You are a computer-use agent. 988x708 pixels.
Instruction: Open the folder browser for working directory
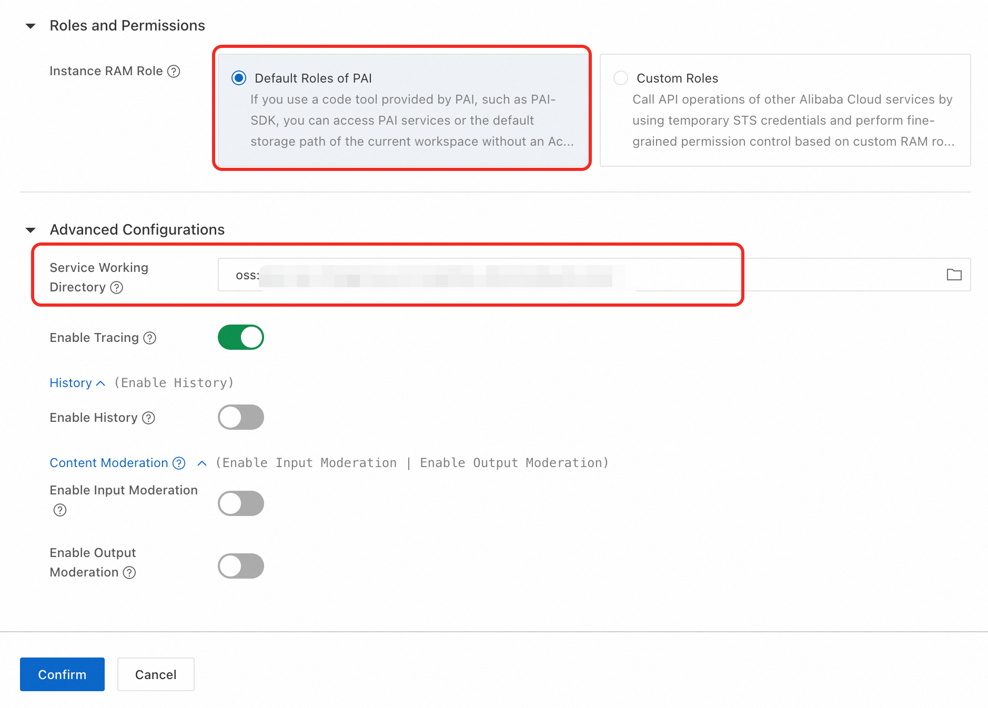point(954,275)
